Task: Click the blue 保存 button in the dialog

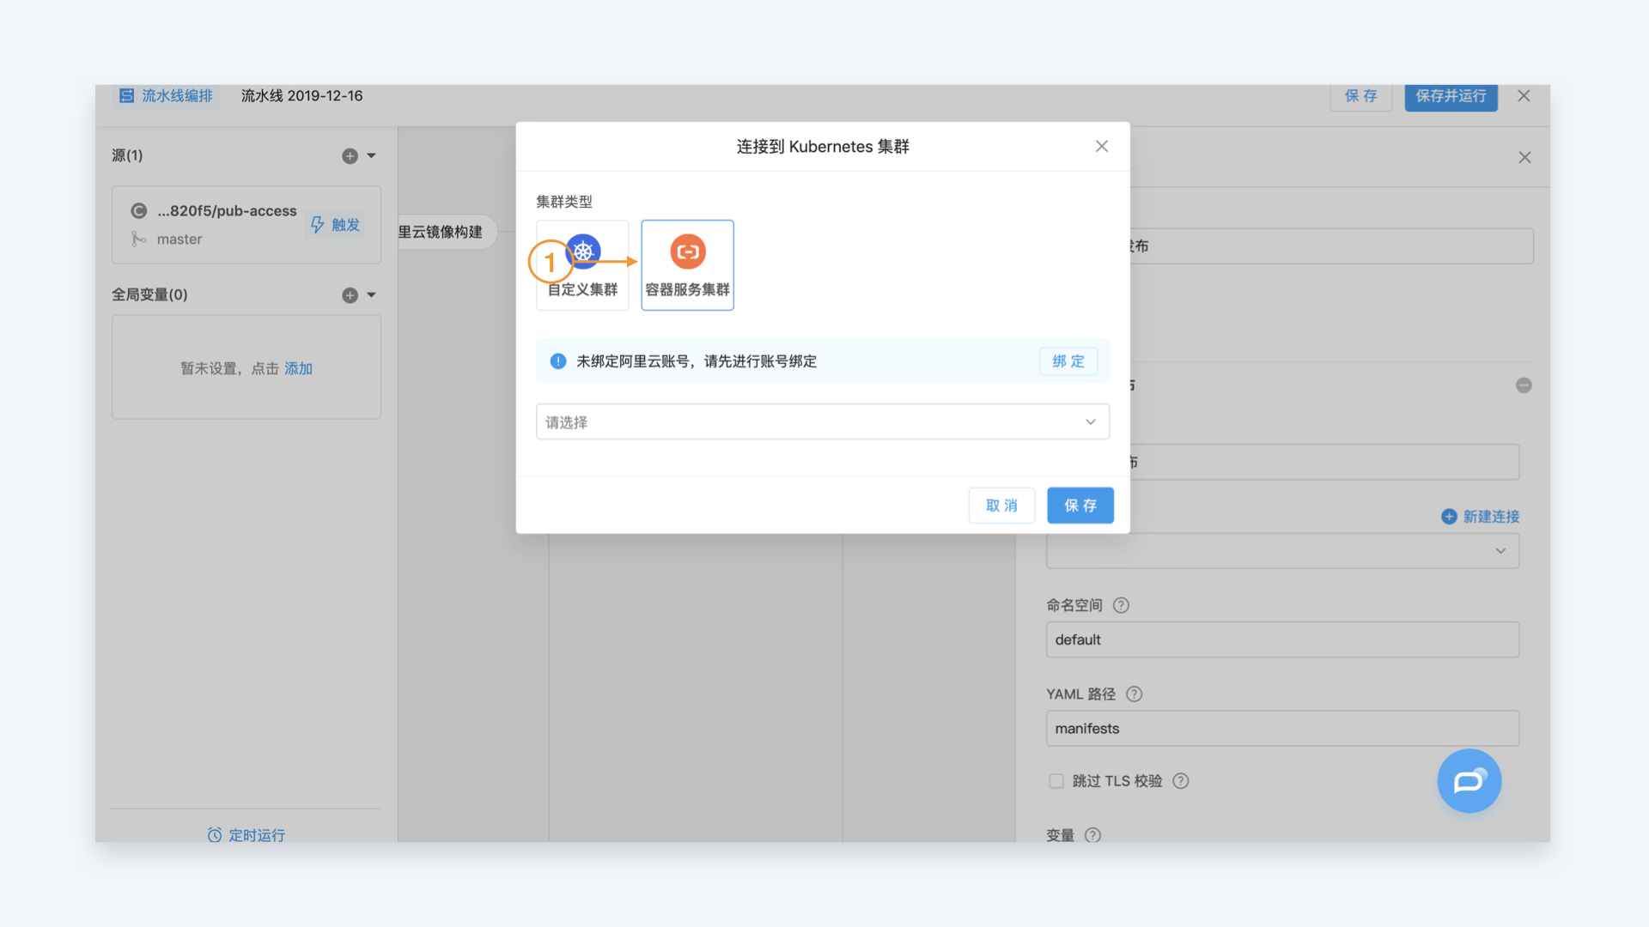Action: [1080, 506]
